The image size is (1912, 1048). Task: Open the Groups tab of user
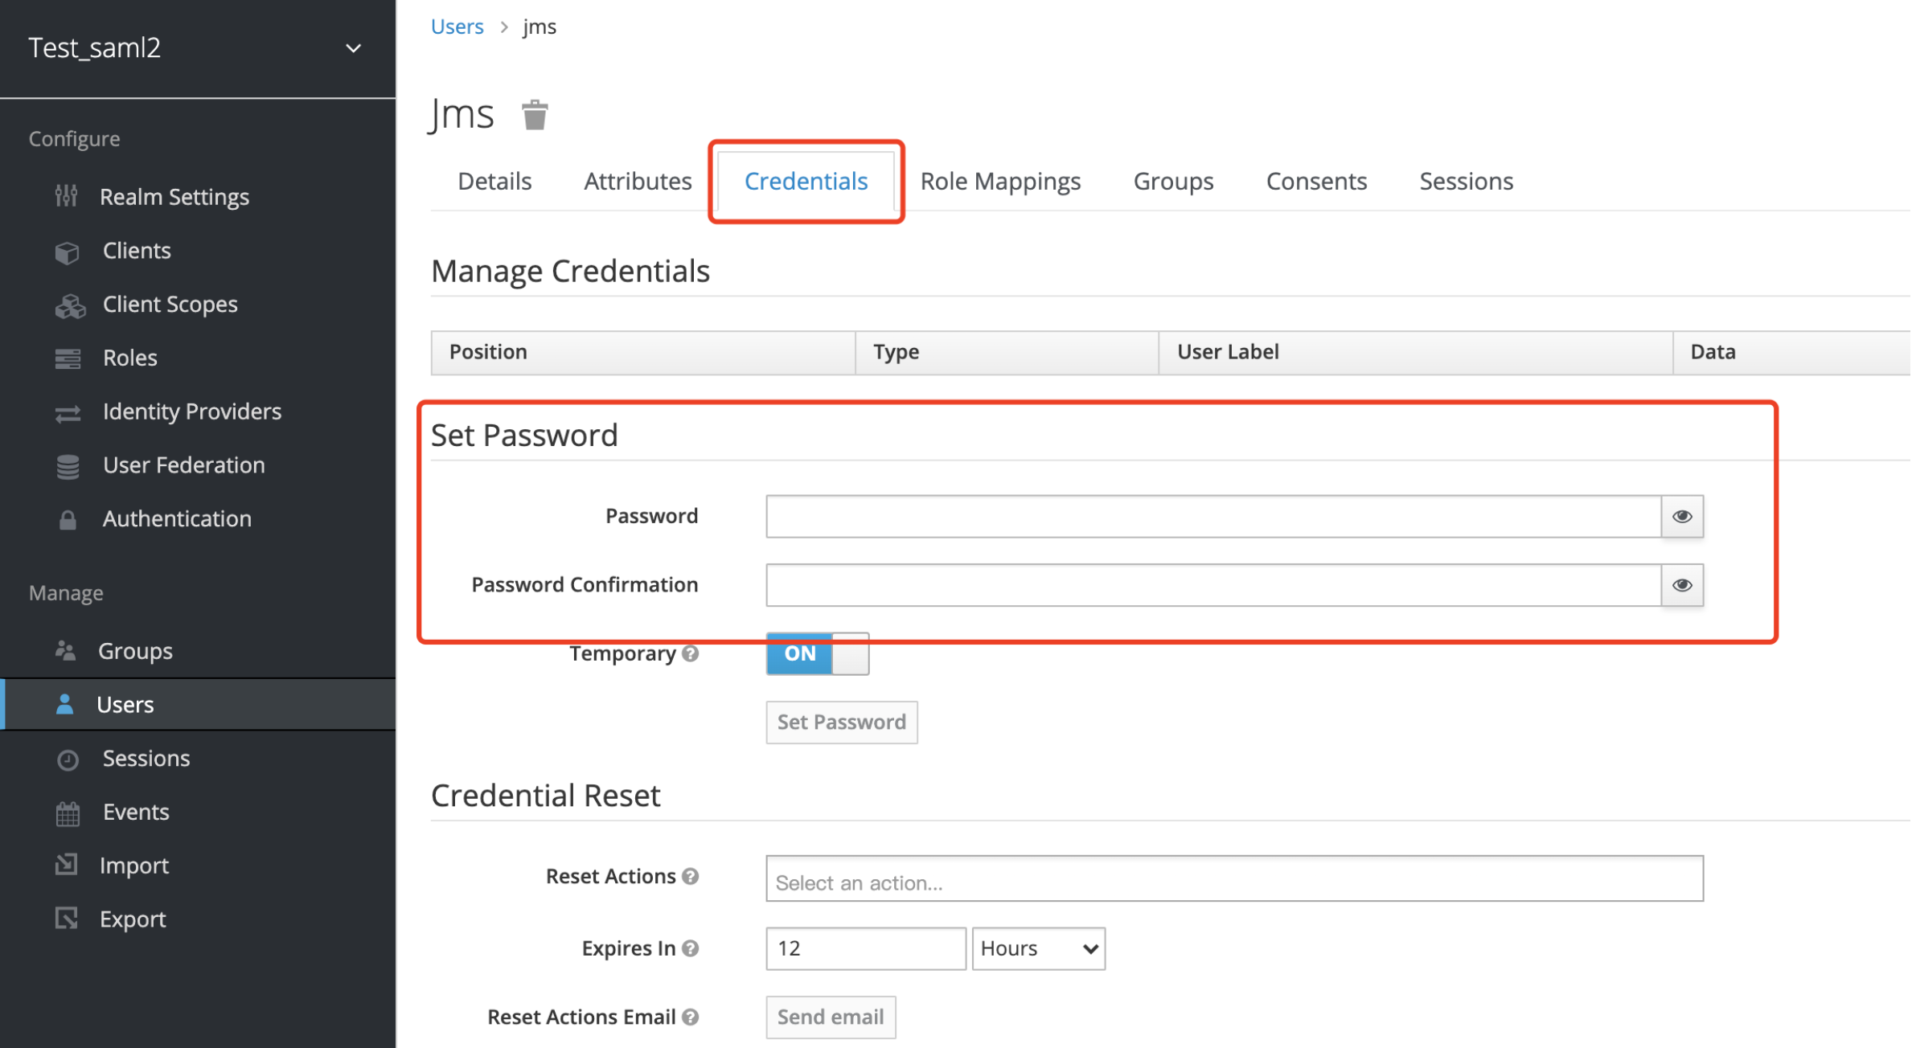pos(1173,182)
